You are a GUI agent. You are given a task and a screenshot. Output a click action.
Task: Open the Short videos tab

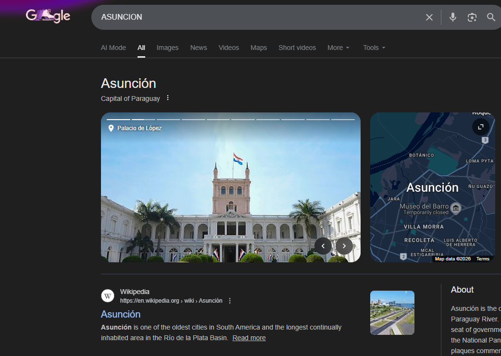coord(297,48)
